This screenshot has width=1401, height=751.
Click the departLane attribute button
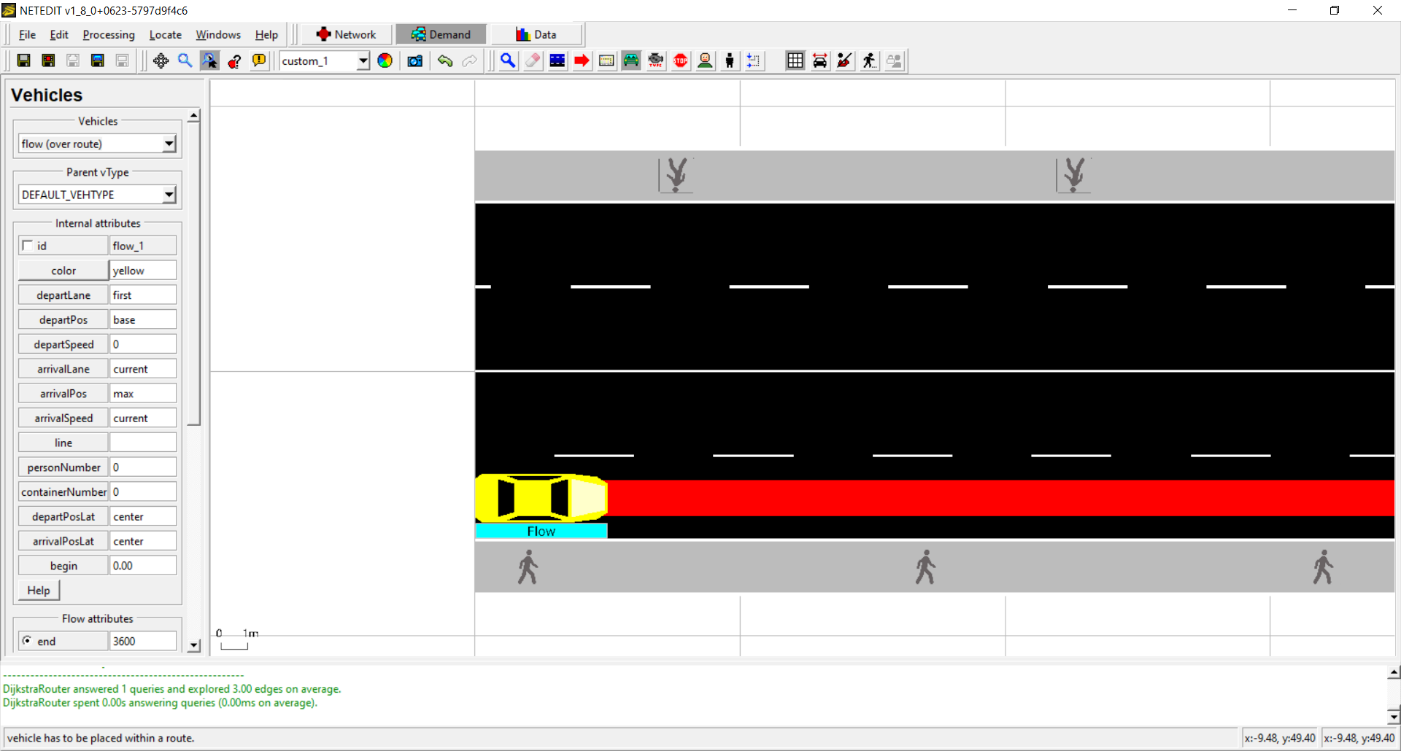tap(63, 295)
